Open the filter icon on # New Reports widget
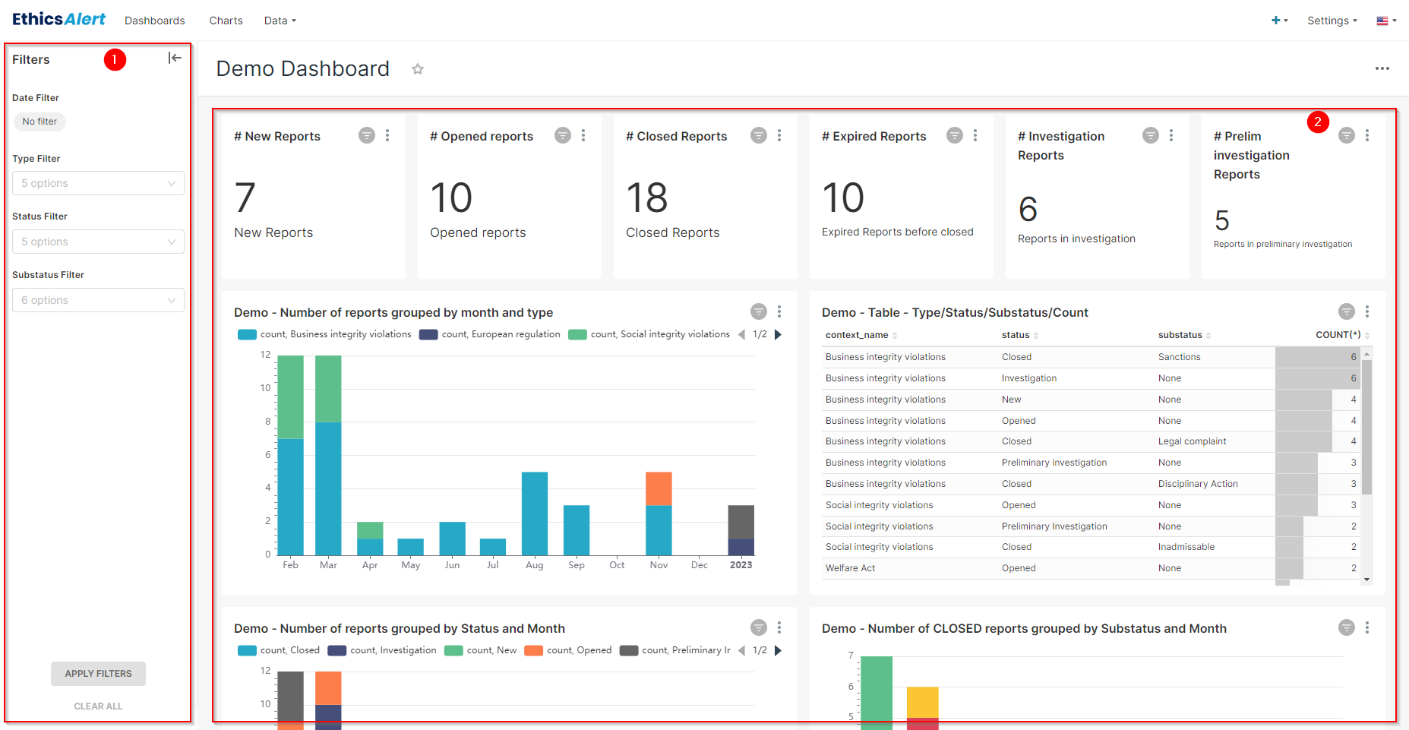Image resolution: width=1409 pixels, height=730 pixels. pyautogui.click(x=367, y=135)
